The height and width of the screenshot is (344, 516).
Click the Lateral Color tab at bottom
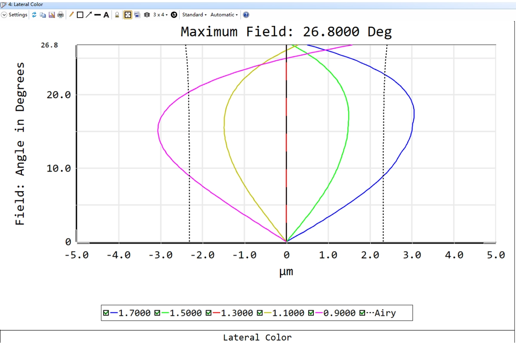pos(257,338)
